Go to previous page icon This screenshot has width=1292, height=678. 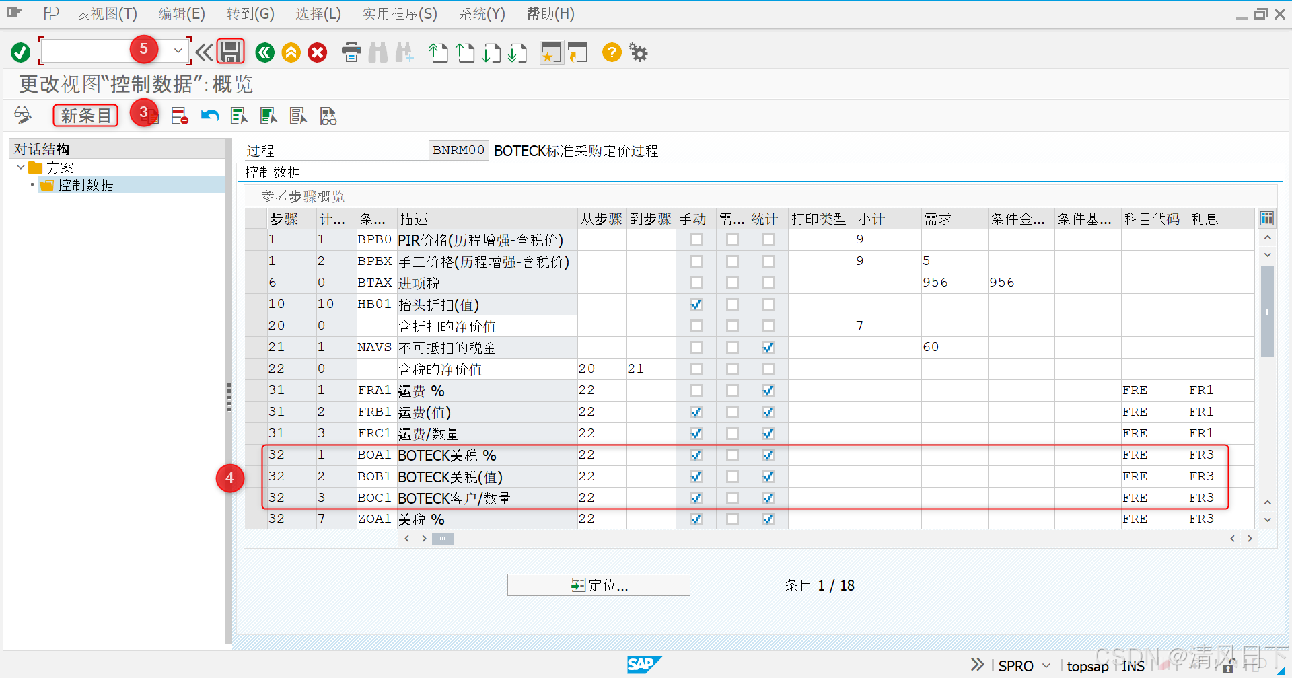click(x=465, y=52)
